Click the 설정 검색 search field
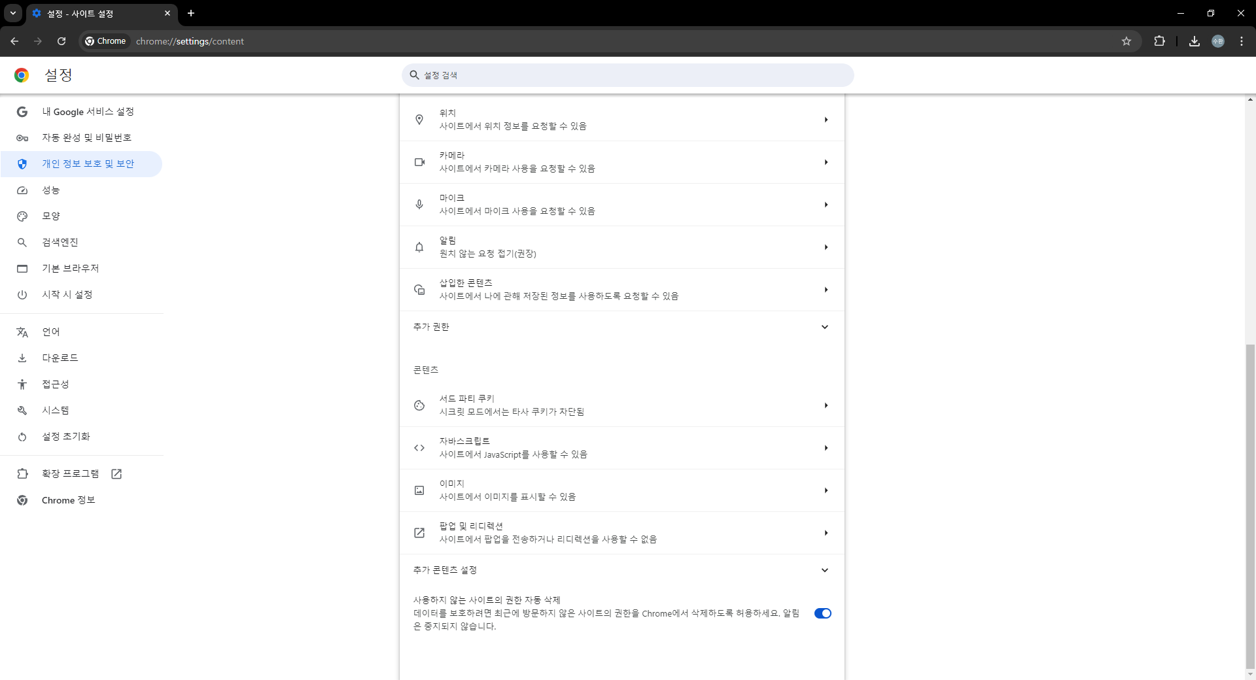This screenshot has width=1256, height=680. tap(628, 75)
